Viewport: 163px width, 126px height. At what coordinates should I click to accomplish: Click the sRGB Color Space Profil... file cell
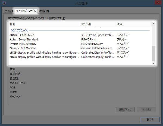coord(98,35)
